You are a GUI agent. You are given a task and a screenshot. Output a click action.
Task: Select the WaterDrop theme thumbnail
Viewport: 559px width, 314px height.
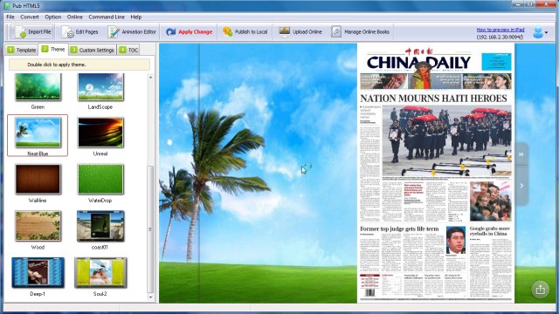point(100,179)
